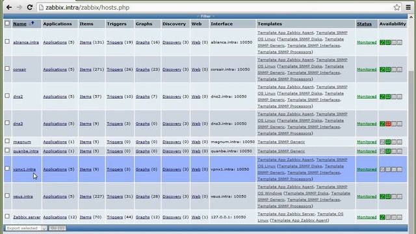Open the vpnx1.intra host link
416x234 pixels.
click(x=25, y=169)
